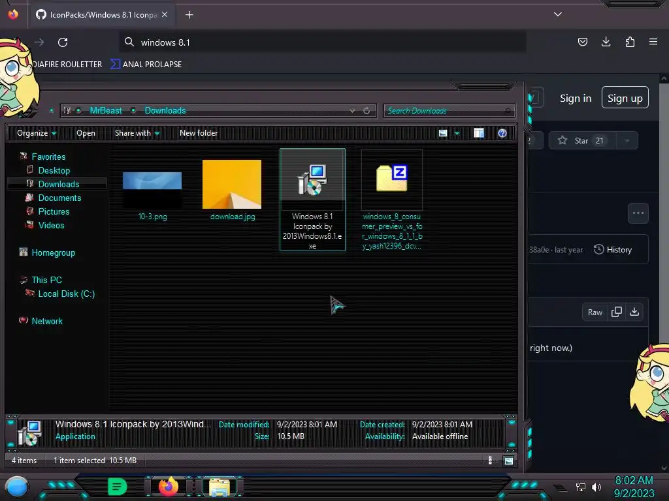Open Local Disk (C:) in the sidebar
669x501 pixels.
pos(66,294)
